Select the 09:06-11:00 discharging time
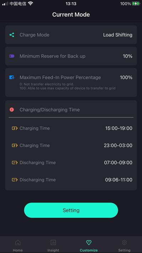This screenshot has height=253, width=142. coord(119,180)
